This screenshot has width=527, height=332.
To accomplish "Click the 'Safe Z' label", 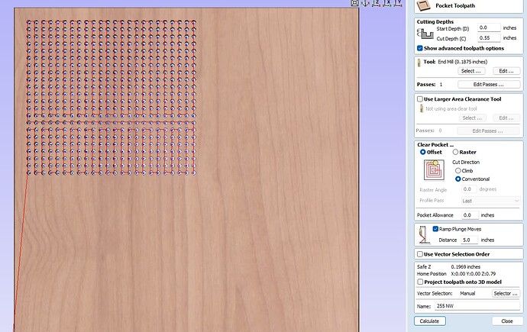I will (424, 267).
